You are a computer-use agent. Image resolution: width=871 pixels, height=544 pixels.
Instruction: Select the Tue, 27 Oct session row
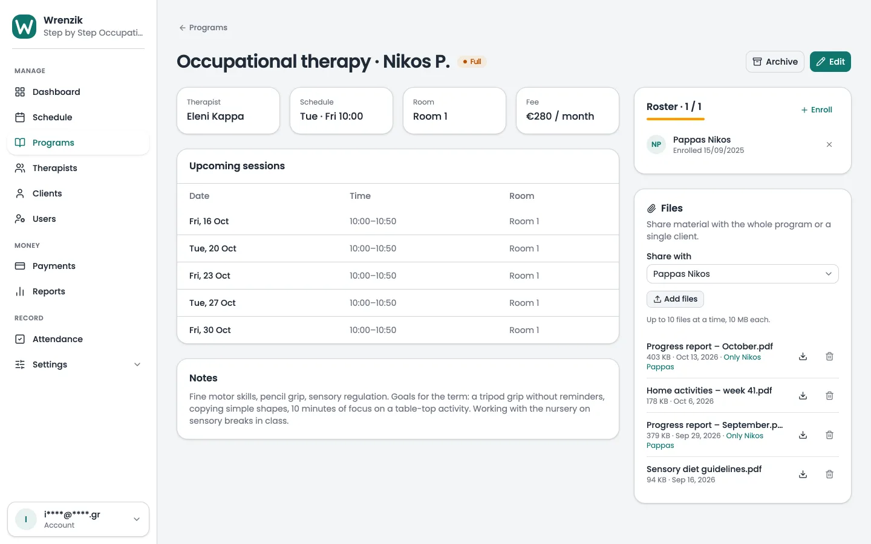click(398, 303)
